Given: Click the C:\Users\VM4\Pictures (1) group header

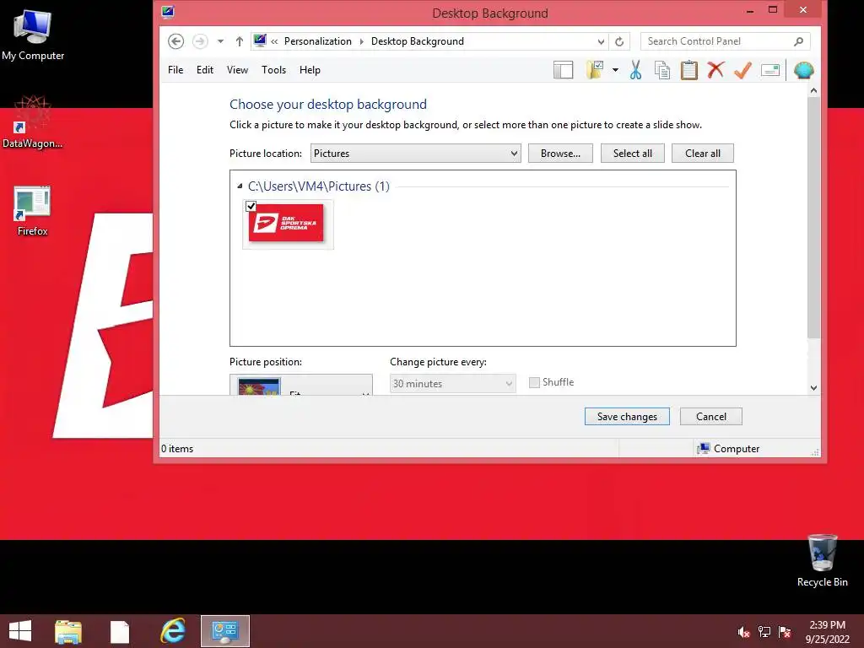Looking at the screenshot, I should click(x=318, y=186).
